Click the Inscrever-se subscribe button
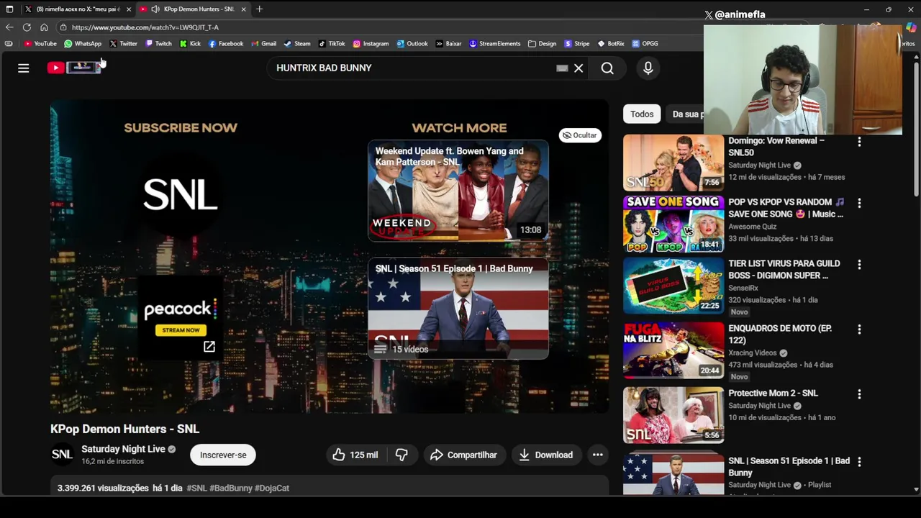The height and width of the screenshot is (518, 921). click(223, 455)
